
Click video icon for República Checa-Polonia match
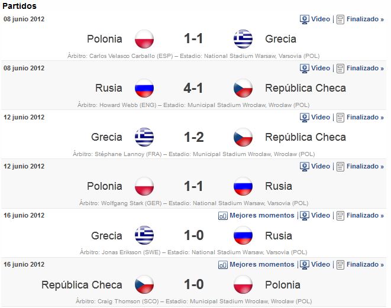(x=304, y=265)
